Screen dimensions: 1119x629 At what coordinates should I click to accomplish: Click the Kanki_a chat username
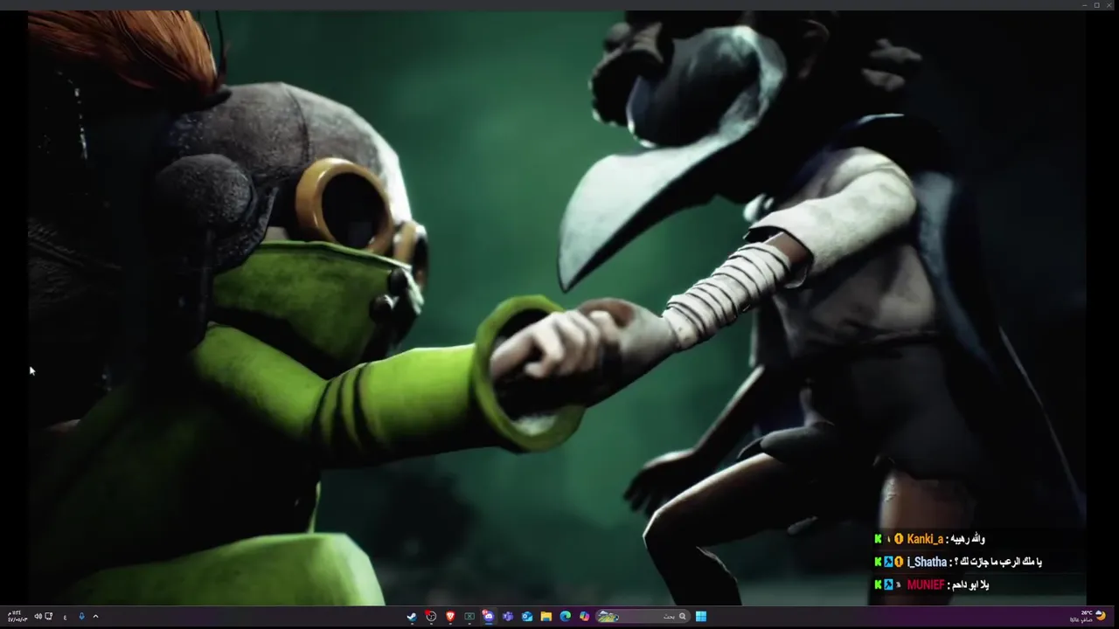pos(925,539)
